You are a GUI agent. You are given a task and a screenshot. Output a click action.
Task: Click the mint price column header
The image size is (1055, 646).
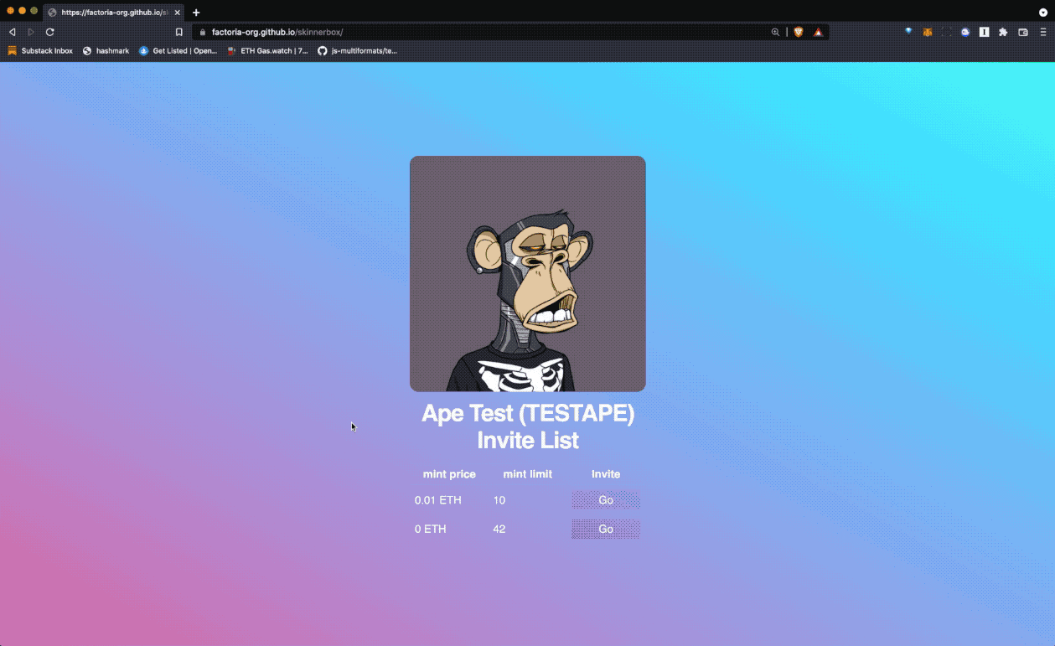point(449,474)
